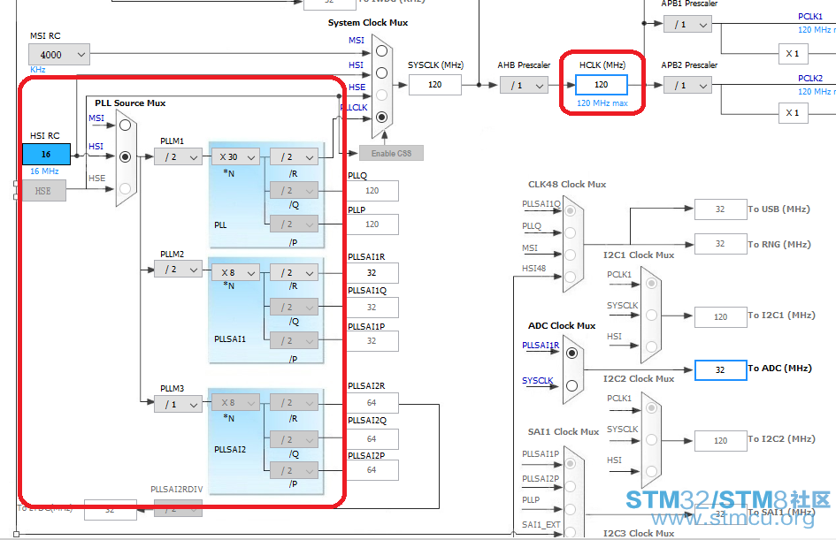Viewport: 836px width, 540px height.
Task: Open PLLM3 /1 divider dropdown
Action: (178, 405)
